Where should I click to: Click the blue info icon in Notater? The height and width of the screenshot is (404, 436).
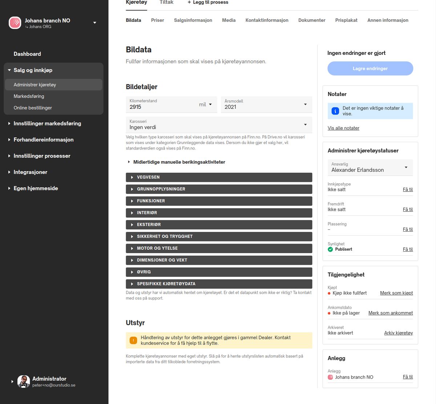[x=335, y=111]
